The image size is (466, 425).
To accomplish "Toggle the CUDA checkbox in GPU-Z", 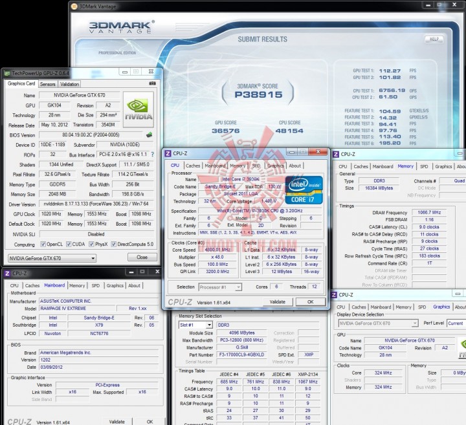I will point(69,244).
